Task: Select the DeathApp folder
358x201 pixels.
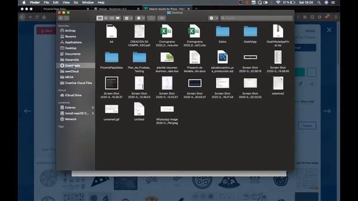Action: click(x=250, y=31)
